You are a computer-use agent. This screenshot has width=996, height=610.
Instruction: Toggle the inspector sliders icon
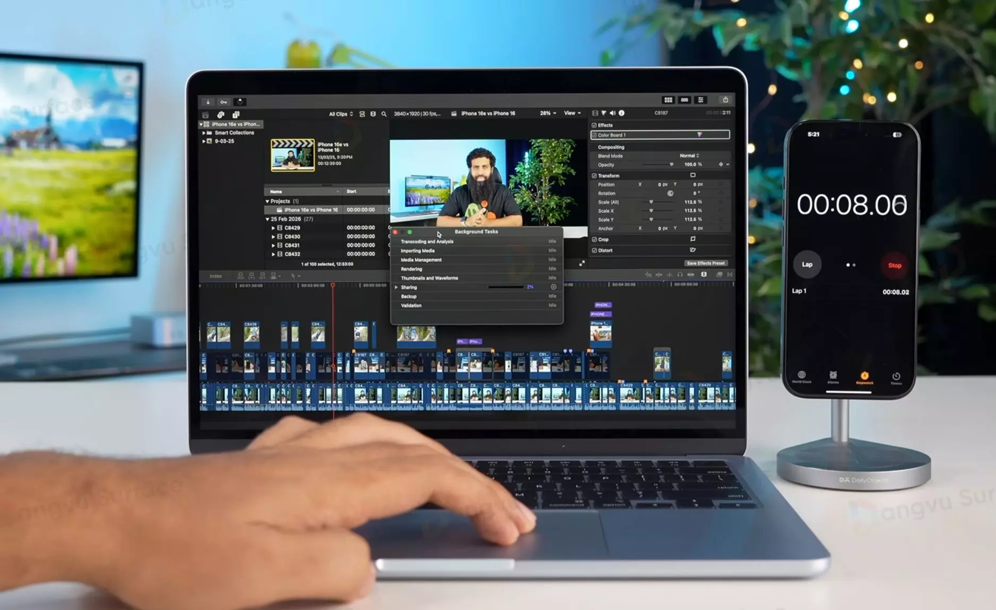701,100
